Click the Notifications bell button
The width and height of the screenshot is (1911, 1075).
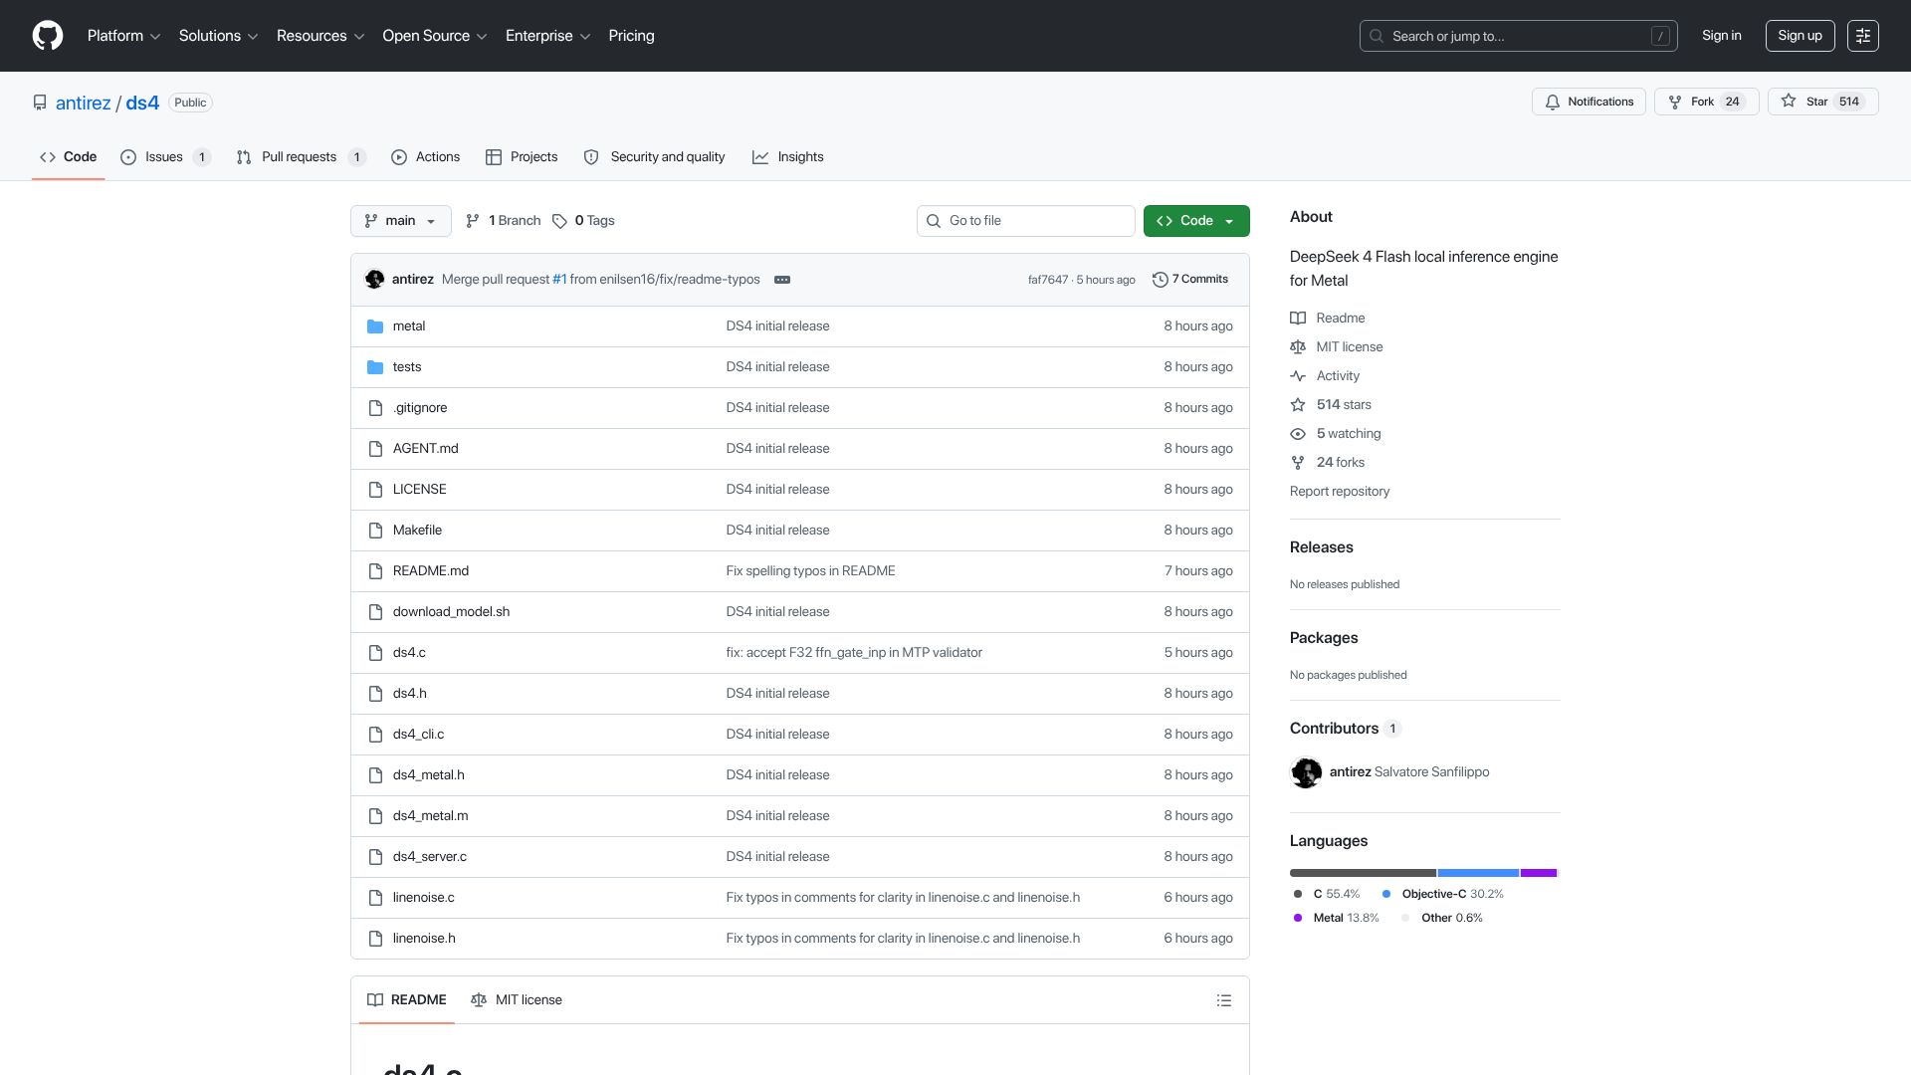(1589, 102)
